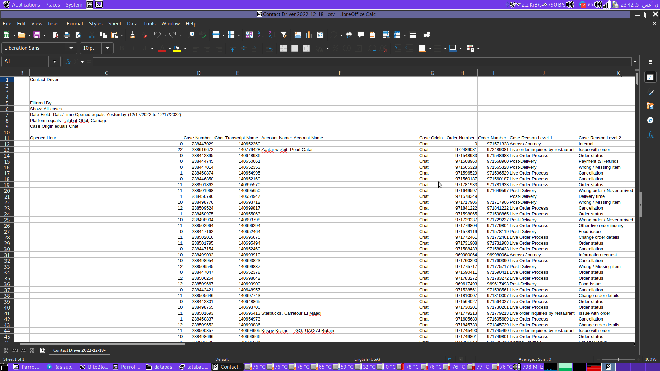Click the Insert Comment icon
The height and width of the screenshot is (371, 660).
(361, 35)
